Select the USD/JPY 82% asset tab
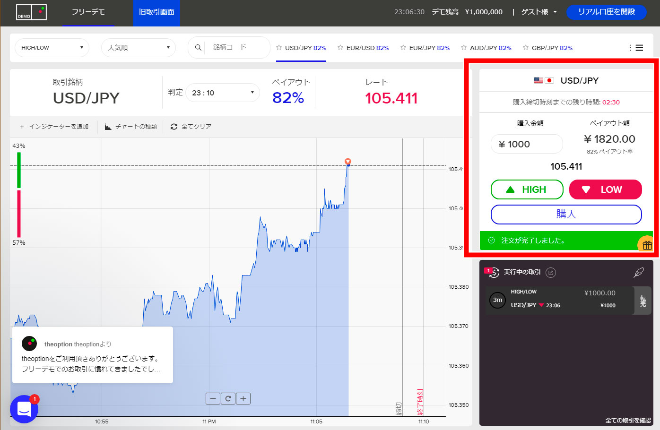Image resolution: width=660 pixels, height=430 pixels. 305,48
